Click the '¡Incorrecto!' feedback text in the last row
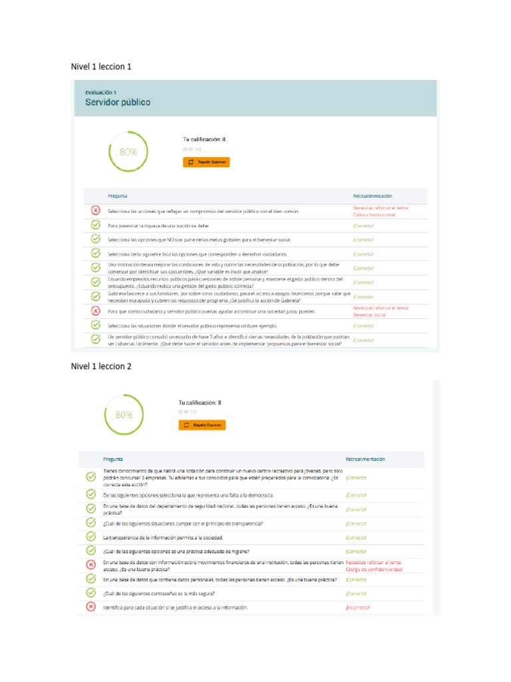 [357, 607]
